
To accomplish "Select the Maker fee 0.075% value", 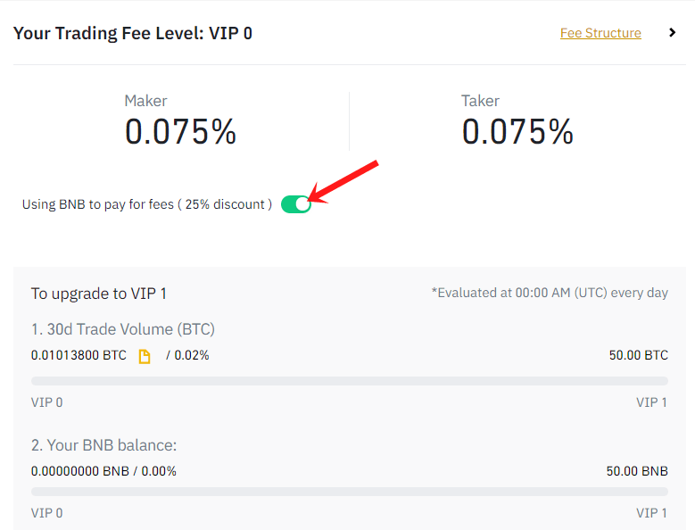I will pyautogui.click(x=180, y=132).
